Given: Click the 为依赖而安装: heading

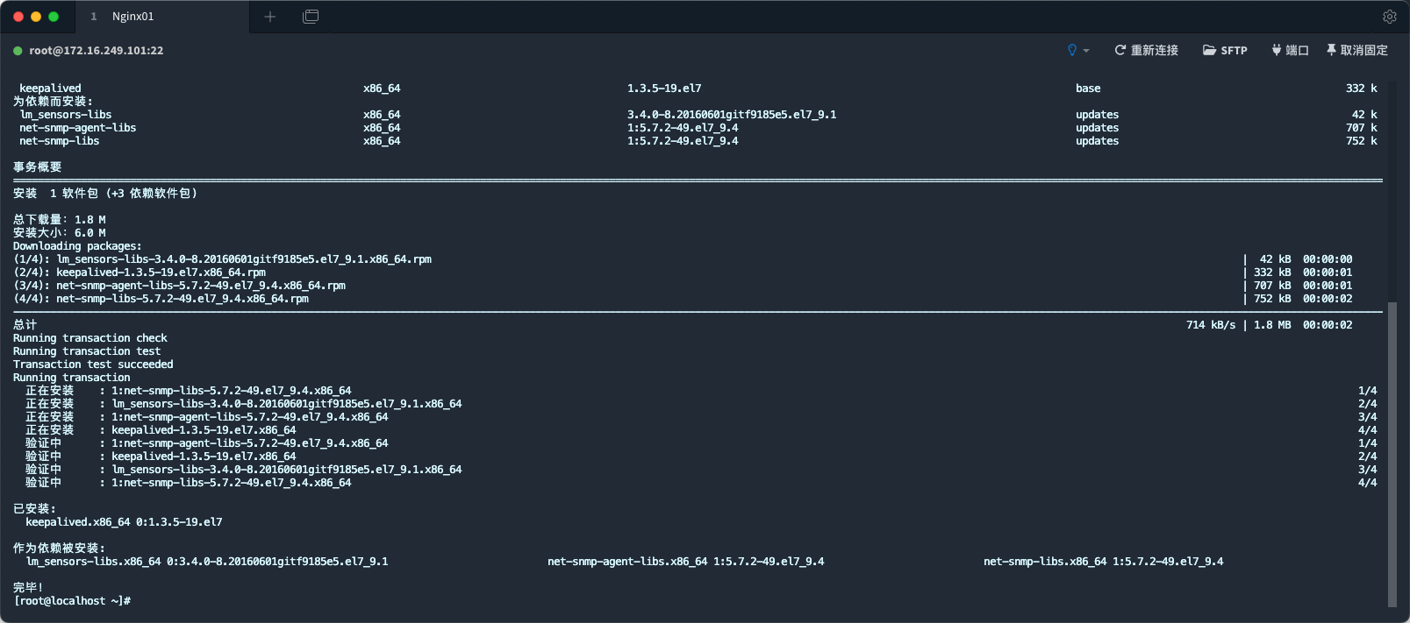Looking at the screenshot, I should (53, 102).
